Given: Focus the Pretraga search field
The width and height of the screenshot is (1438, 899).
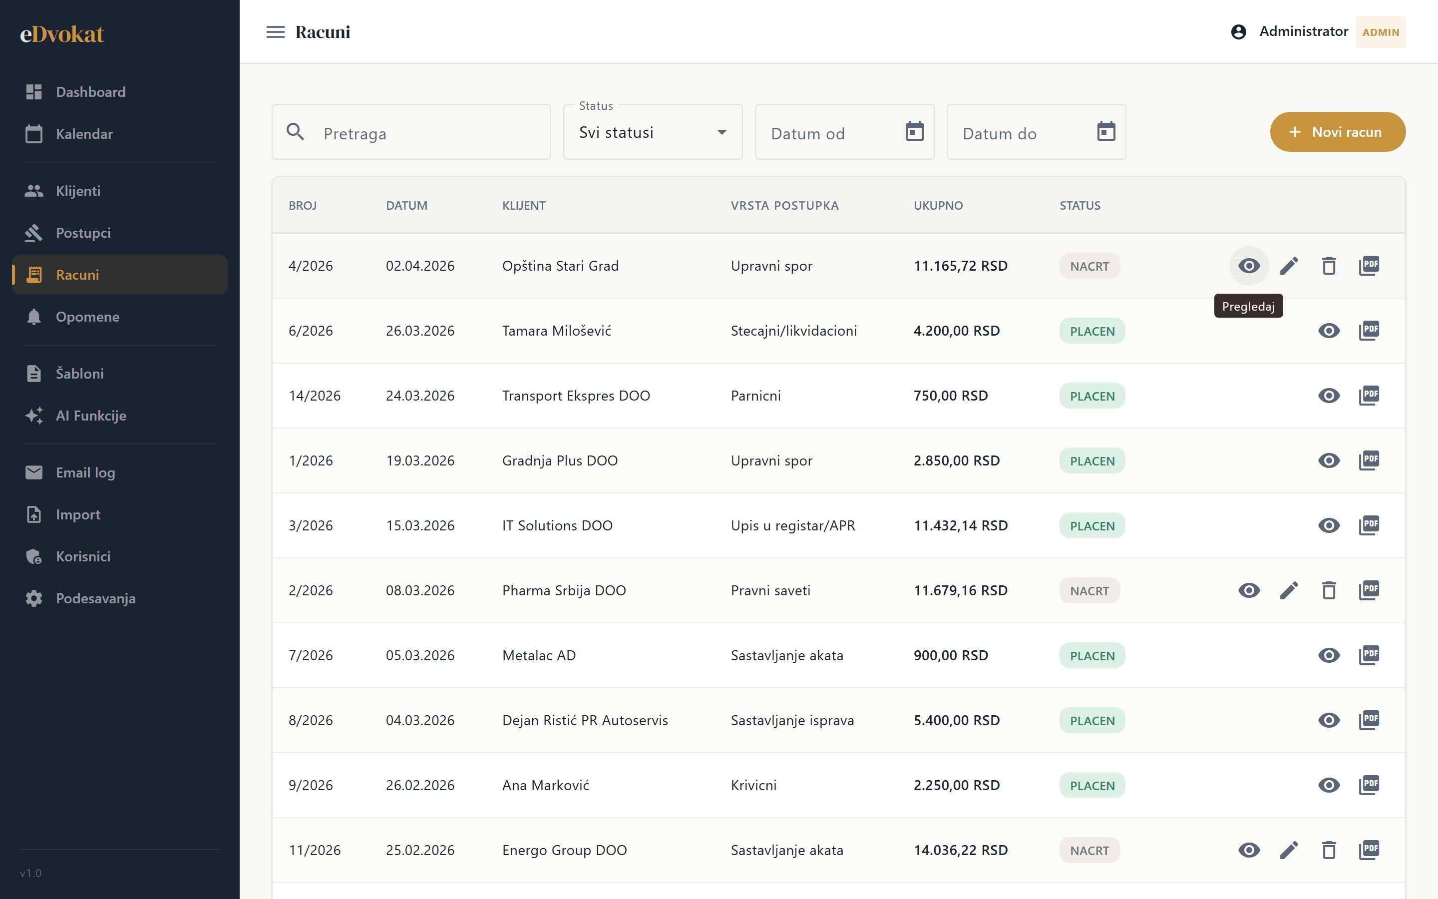Looking at the screenshot, I should click(x=411, y=132).
